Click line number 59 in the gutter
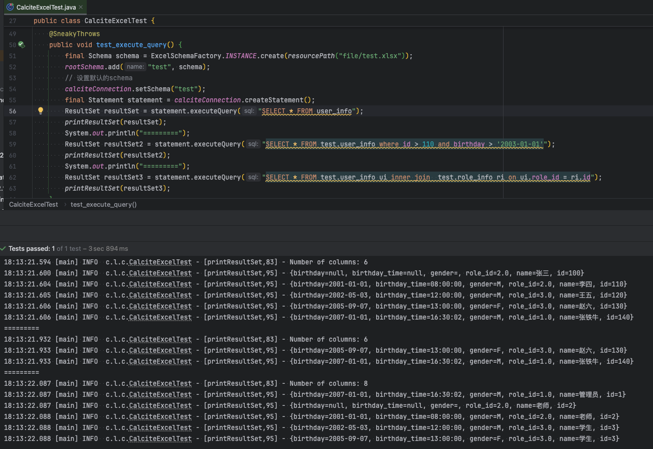This screenshot has height=449, width=653. (x=13, y=144)
